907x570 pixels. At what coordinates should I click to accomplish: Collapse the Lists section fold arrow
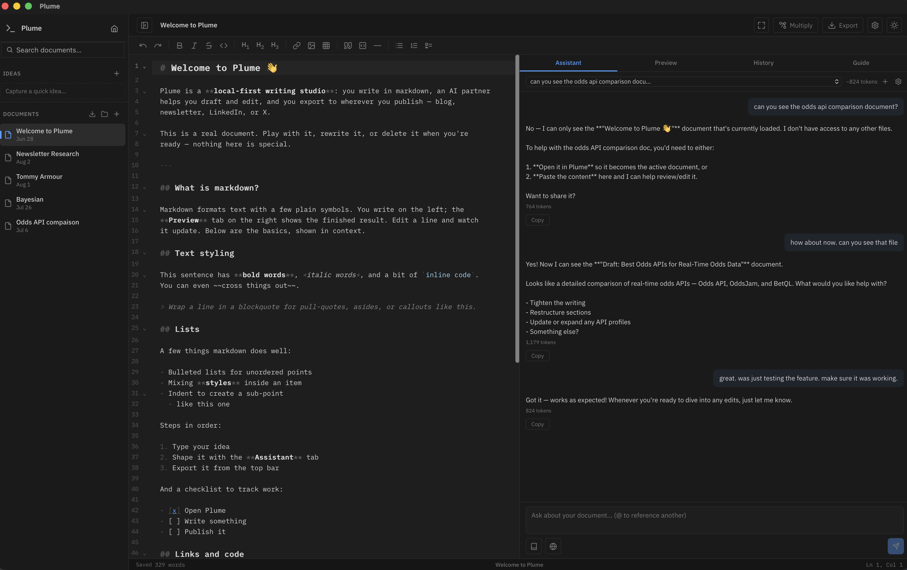(144, 329)
